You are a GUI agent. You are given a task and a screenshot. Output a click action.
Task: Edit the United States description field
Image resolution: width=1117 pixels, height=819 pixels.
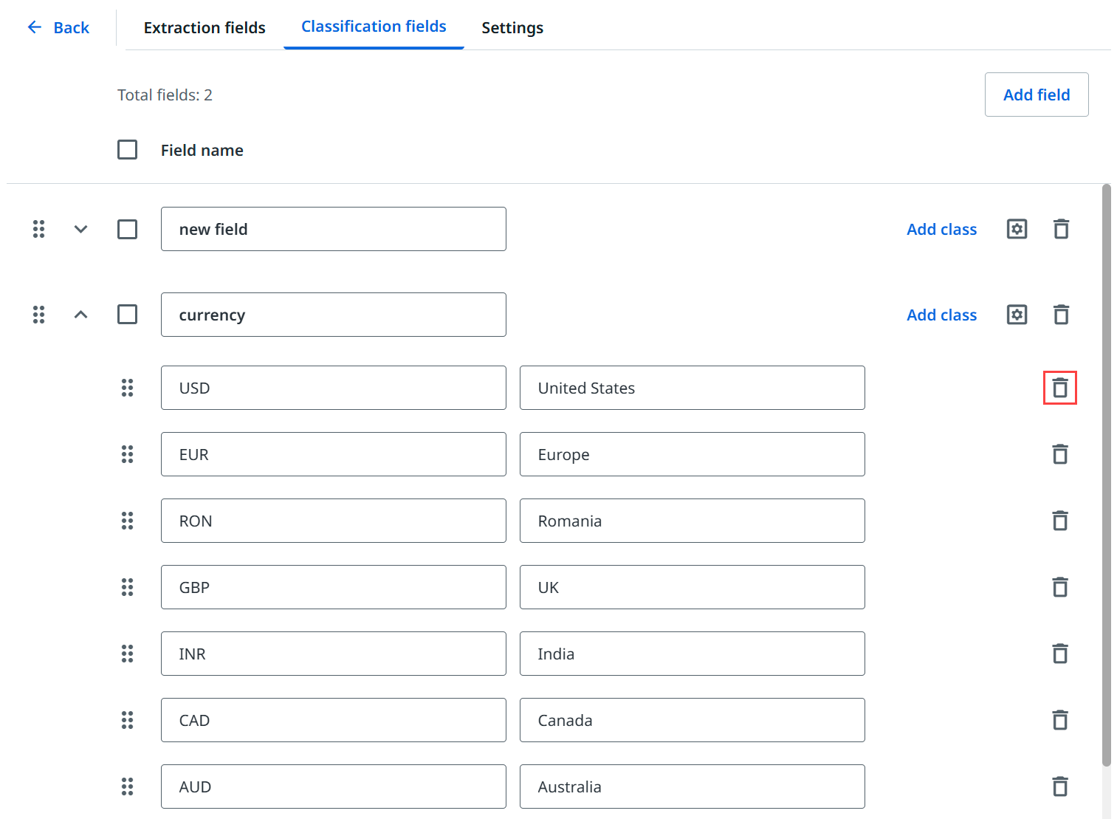[x=692, y=388]
